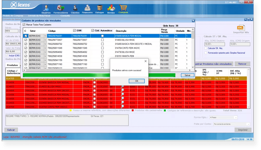
Task: Open Setor dropdown for 014730 BLUSA MASC row
Action: (45, 52)
